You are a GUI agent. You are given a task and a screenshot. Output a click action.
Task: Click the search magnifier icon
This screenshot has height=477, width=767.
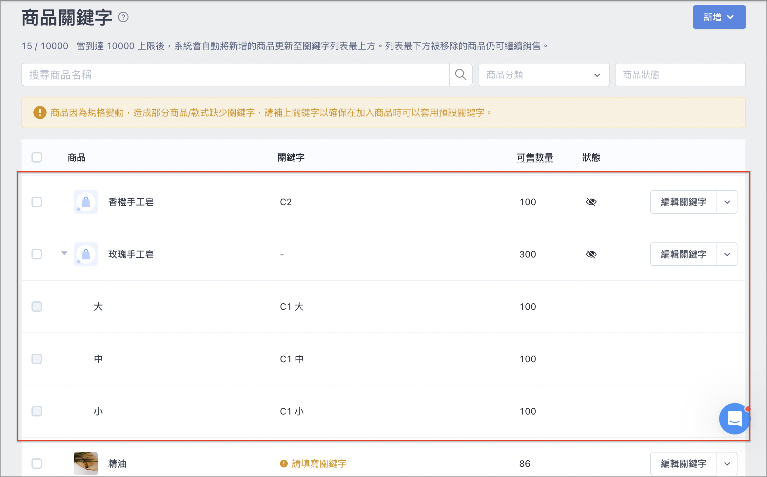tap(461, 75)
